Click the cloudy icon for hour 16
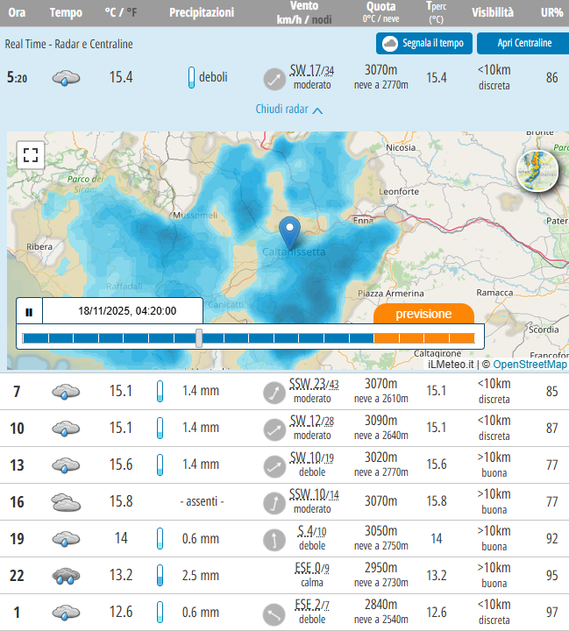Viewport: 569px width, 631px height. click(66, 502)
